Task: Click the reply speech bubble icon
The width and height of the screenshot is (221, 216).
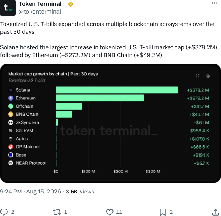Action: coord(4,212)
